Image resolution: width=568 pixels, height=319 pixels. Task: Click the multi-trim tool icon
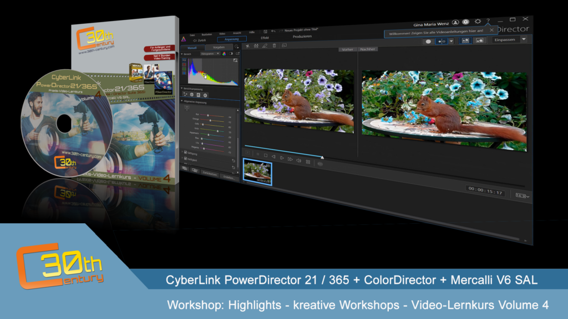pos(256,46)
